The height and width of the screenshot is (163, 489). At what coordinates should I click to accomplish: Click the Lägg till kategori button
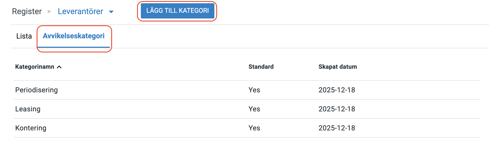177,11
